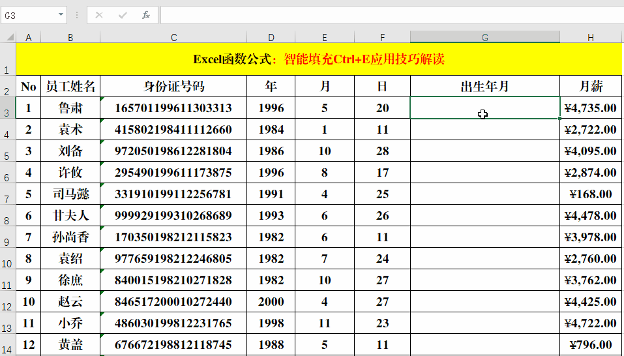Select column E header
Screen dimensions: 624x356
(325, 38)
